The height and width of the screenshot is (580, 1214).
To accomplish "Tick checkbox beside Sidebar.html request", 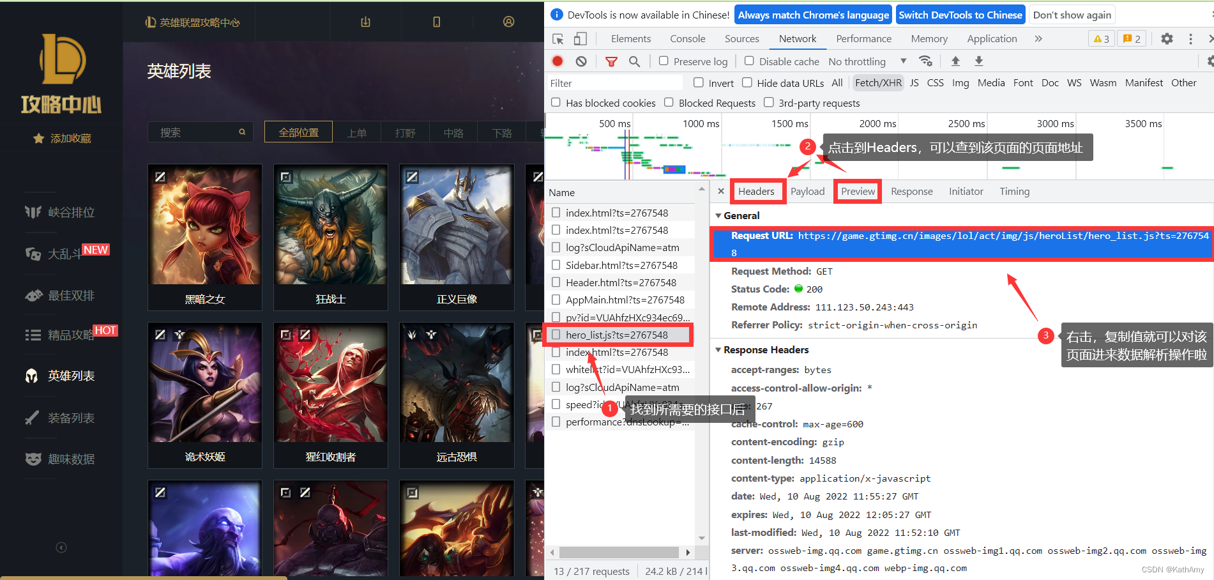I will click(x=556, y=265).
